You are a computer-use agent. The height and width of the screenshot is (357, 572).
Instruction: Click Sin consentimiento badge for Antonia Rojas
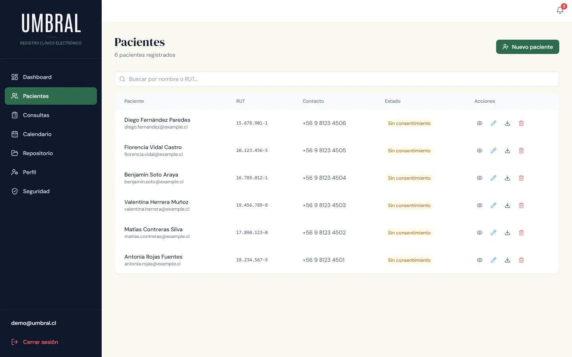pyautogui.click(x=409, y=260)
